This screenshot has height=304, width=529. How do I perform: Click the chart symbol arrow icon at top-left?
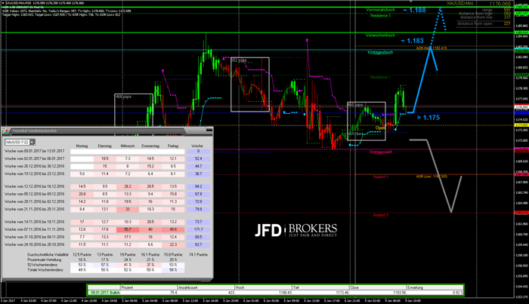click(x=3, y=3)
